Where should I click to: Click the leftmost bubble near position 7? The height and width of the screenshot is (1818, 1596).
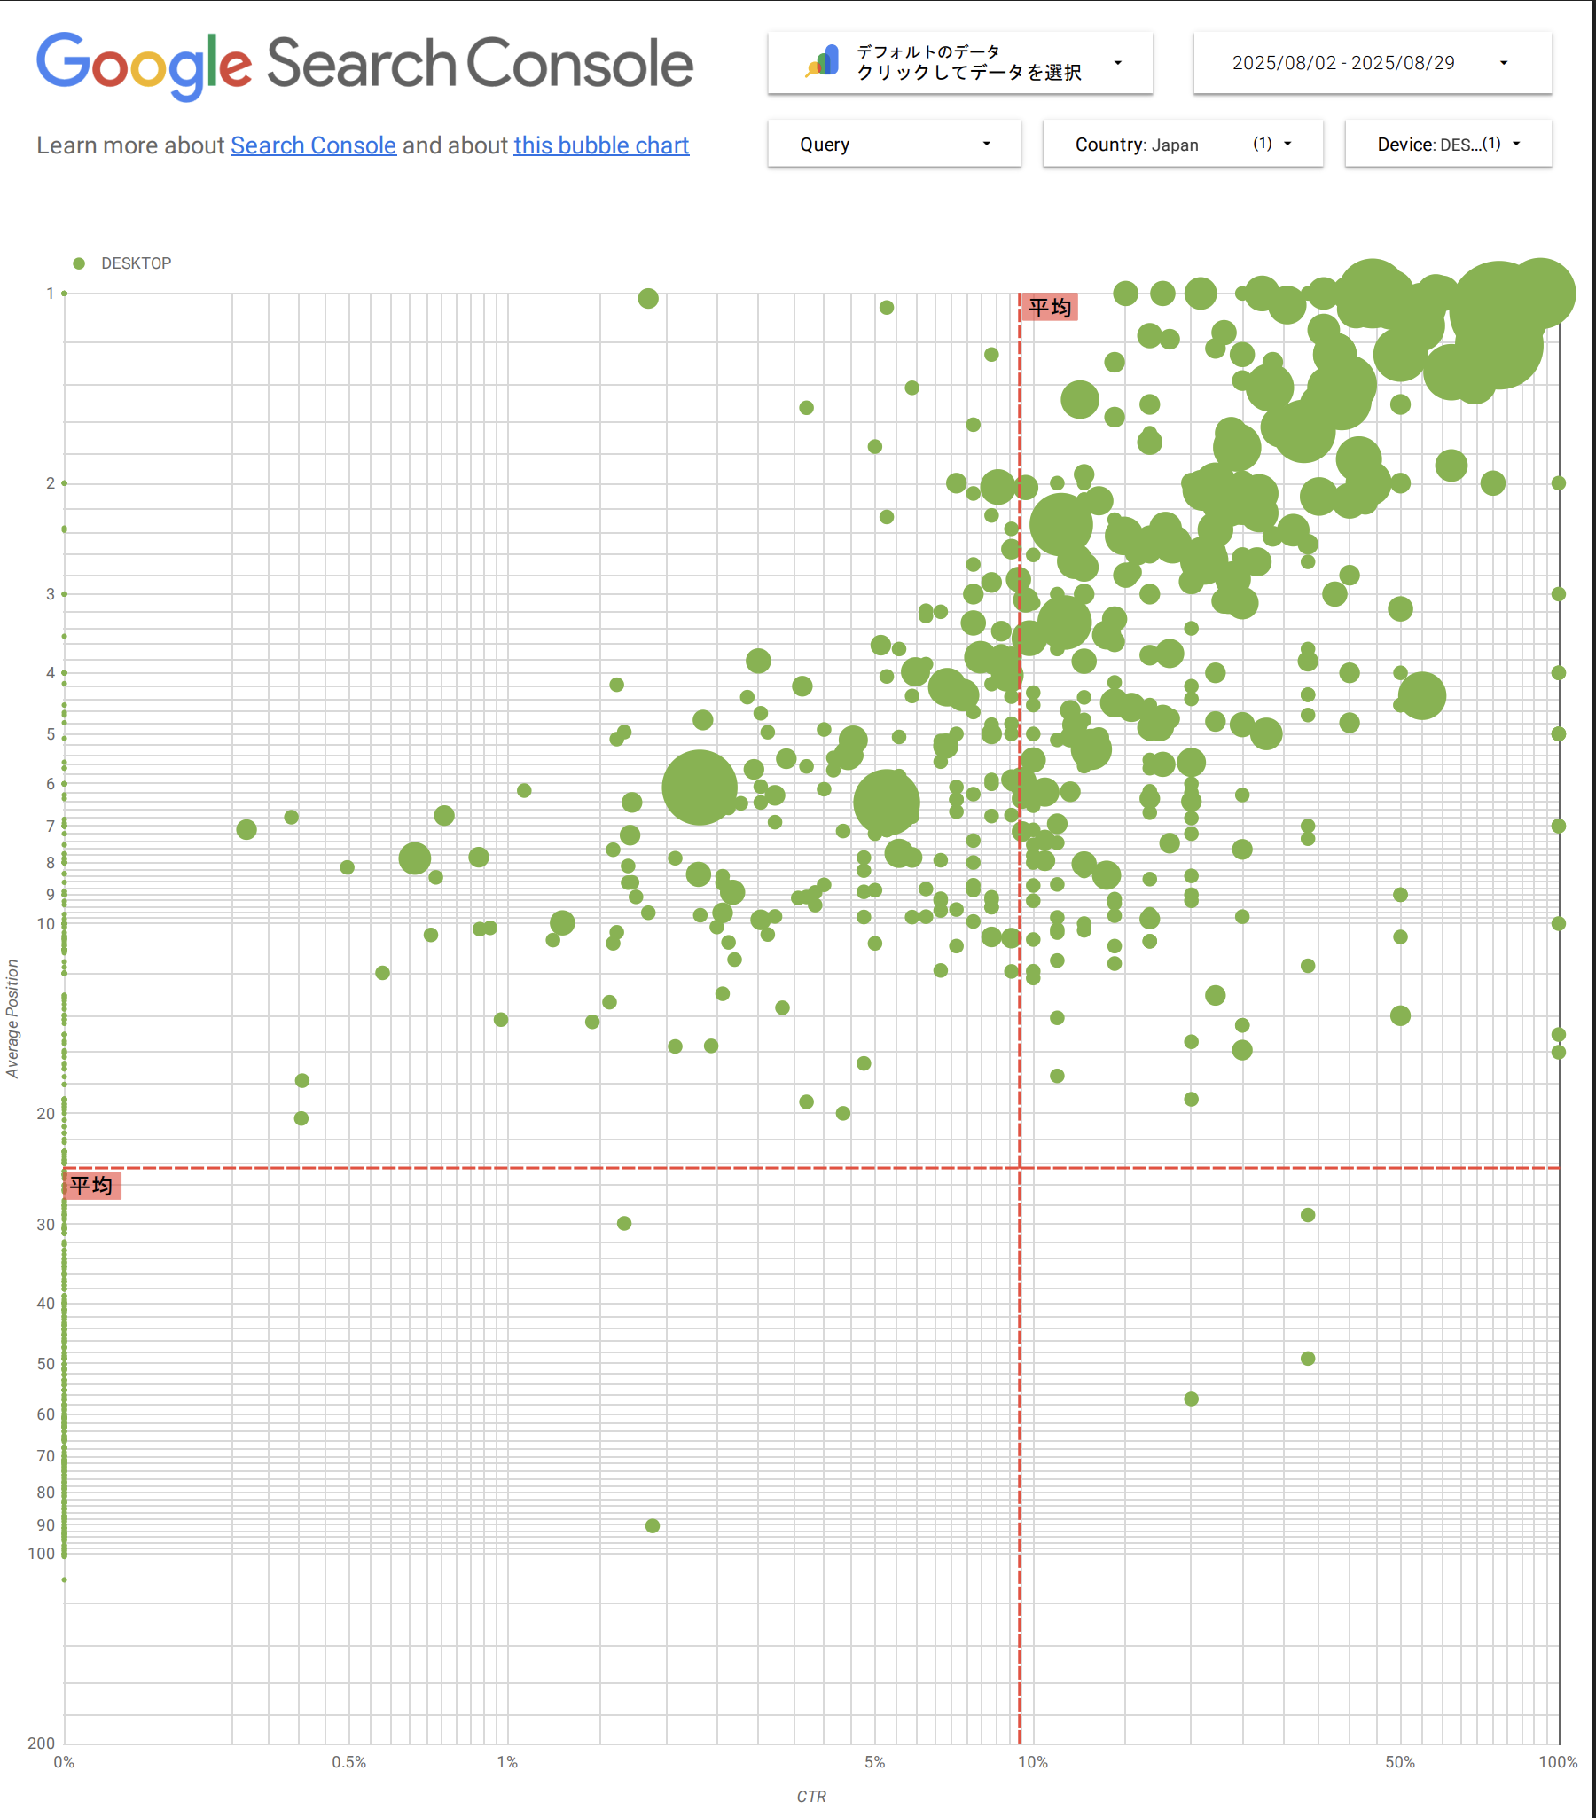click(x=246, y=830)
